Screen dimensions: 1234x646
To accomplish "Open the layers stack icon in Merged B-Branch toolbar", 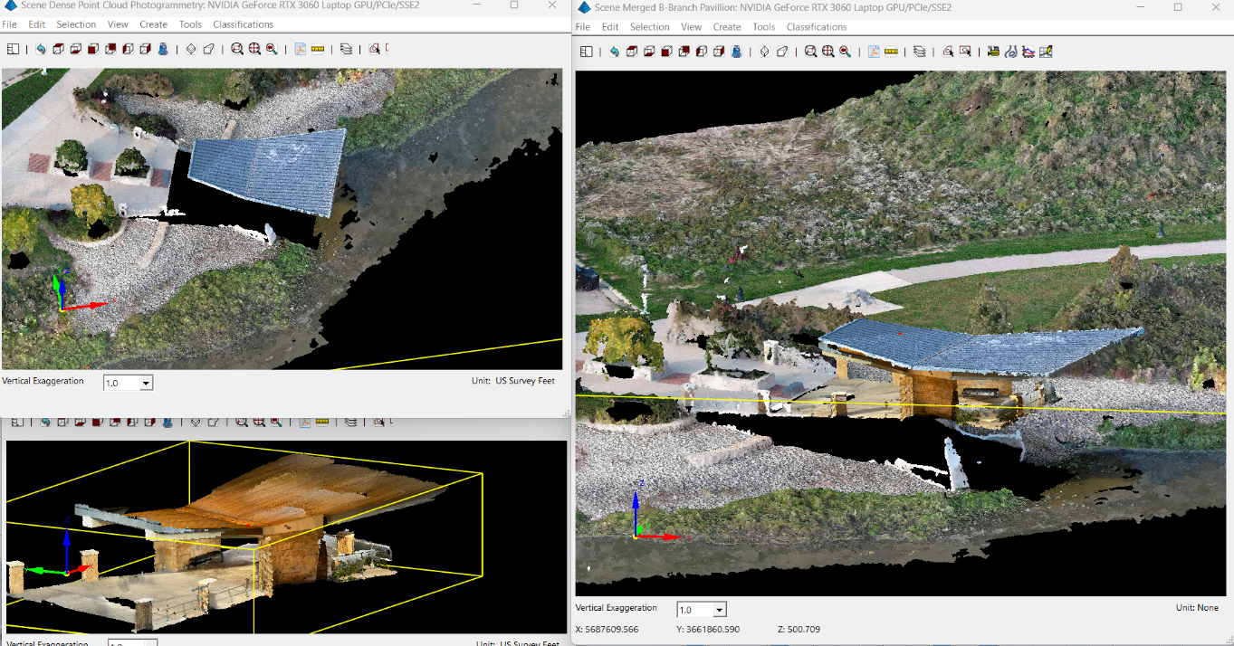I will point(920,52).
